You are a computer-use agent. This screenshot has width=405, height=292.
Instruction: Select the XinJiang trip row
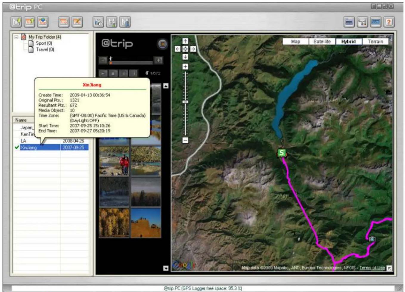click(51, 147)
